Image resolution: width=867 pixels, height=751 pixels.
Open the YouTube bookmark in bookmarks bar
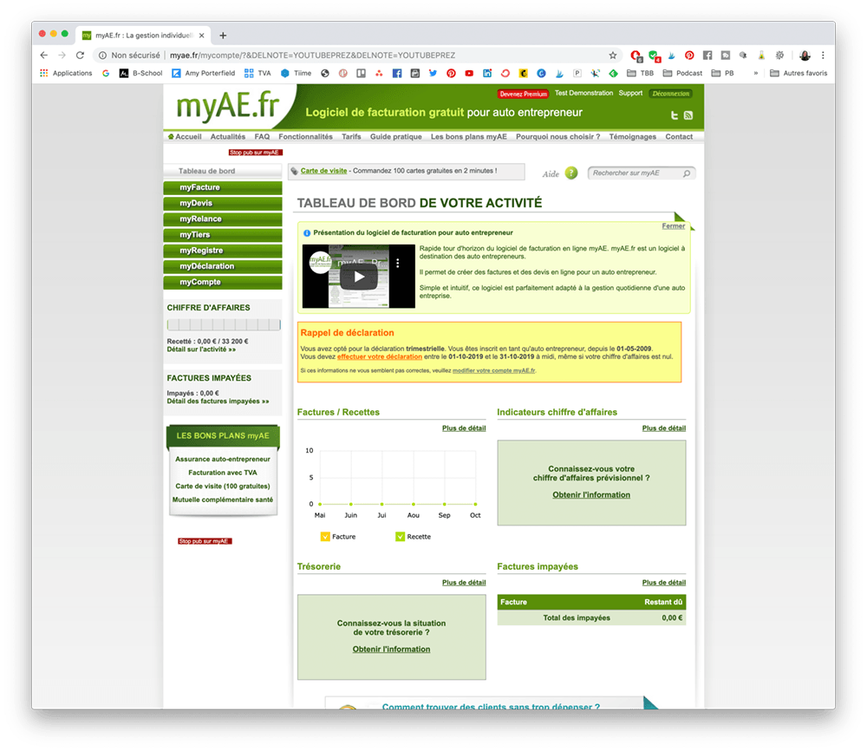pos(469,73)
